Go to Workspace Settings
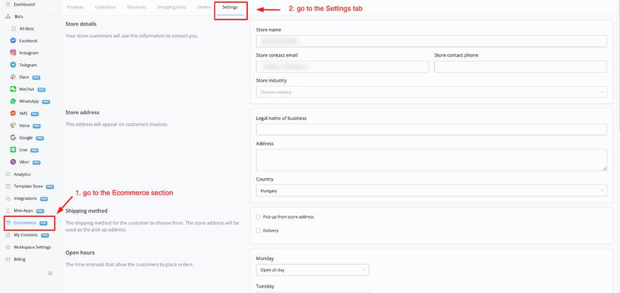 click(x=32, y=247)
